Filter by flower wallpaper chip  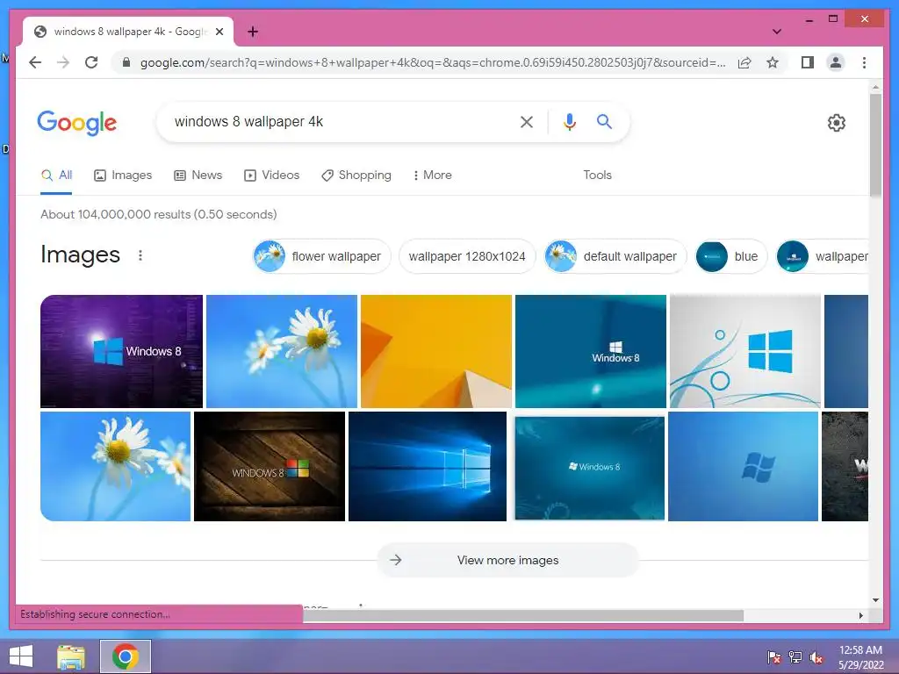[x=321, y=256]
